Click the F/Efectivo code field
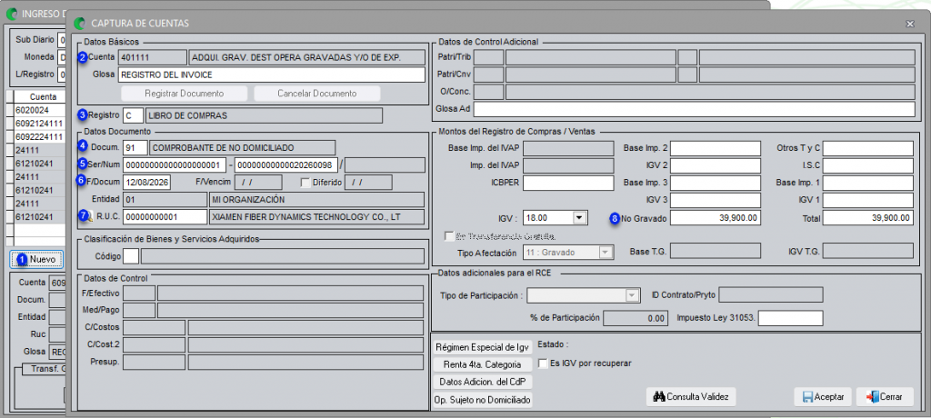The width and height of the screenshot is (931, 418). (x=139, y=294)
